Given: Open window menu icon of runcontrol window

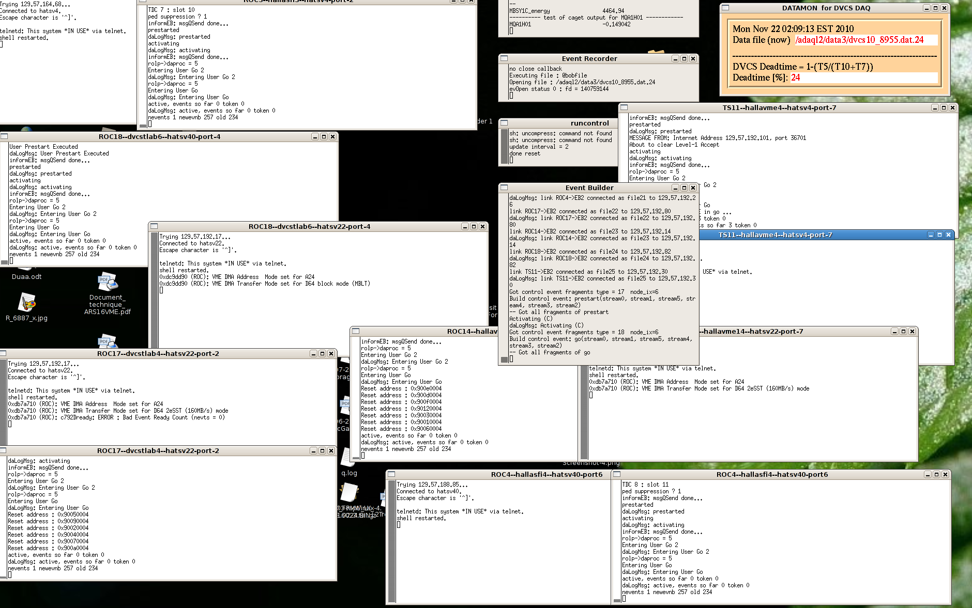Looking at the screenshot, I should coord(504,123).
